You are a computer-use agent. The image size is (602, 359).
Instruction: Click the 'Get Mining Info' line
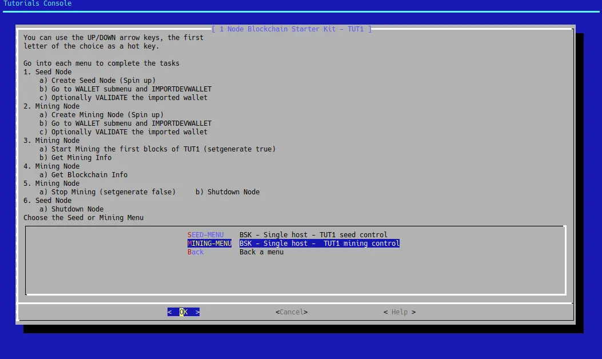(x=75, y=158)
